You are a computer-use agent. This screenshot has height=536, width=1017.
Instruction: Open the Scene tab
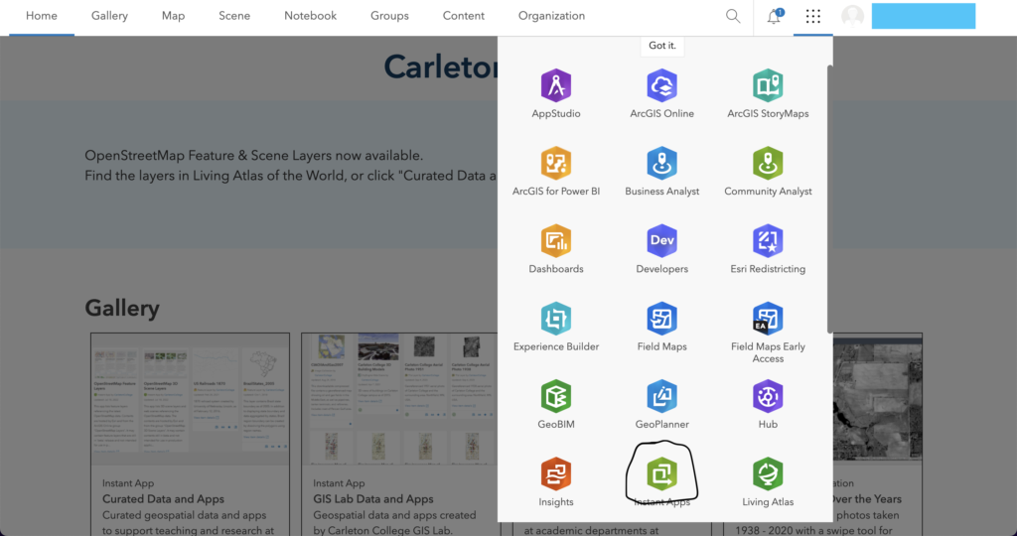(234, 16)
